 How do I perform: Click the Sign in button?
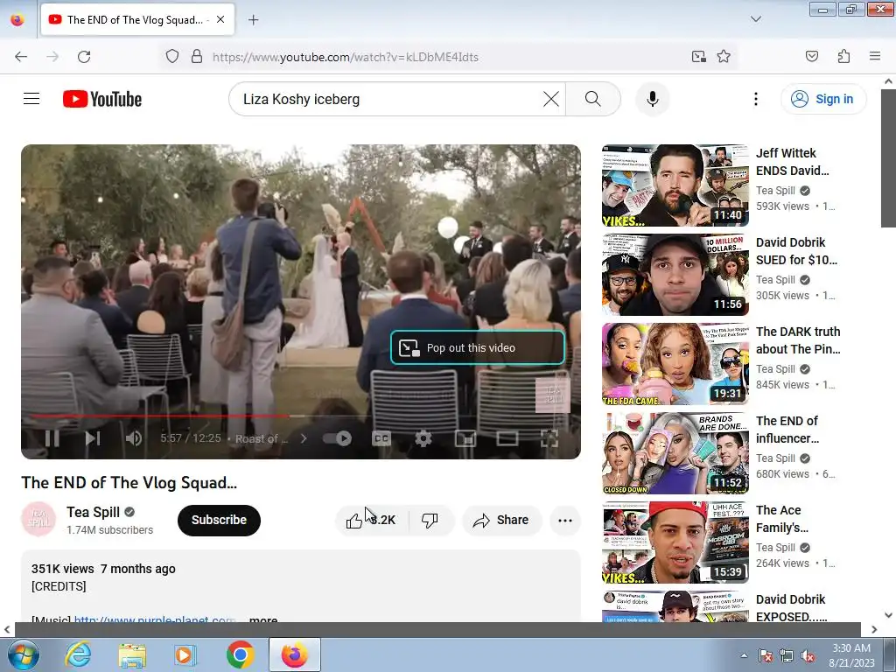(823, 99)
